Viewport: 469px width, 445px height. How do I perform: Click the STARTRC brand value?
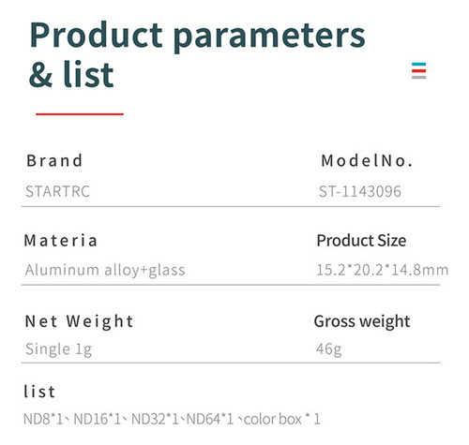click(57, 191)
